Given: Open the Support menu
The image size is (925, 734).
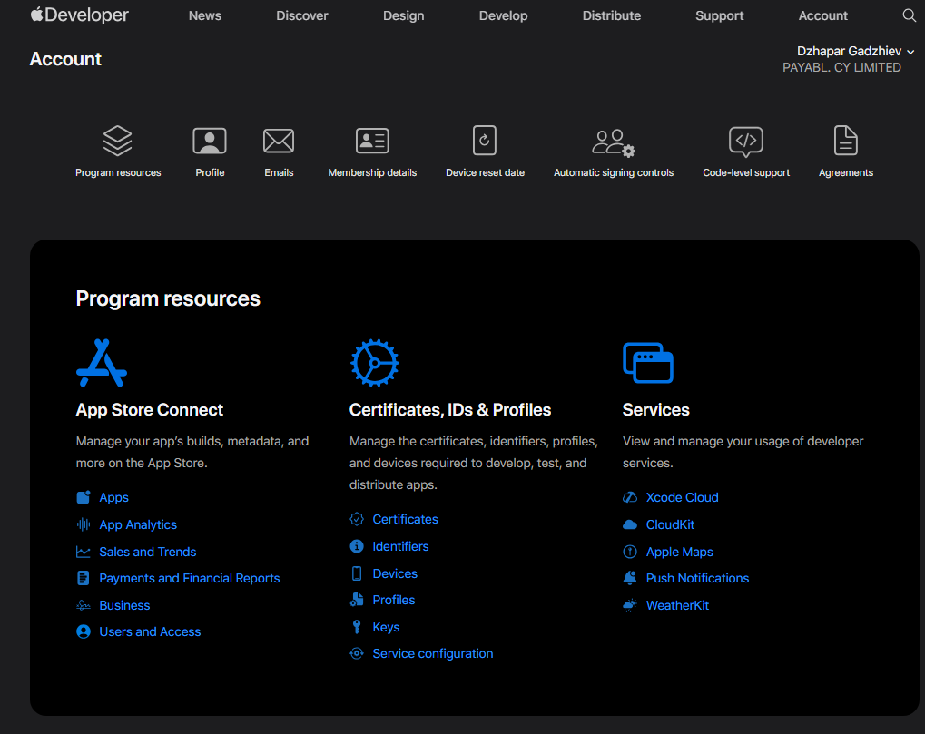Looking at the screenshot, I should tap(719, 16).
